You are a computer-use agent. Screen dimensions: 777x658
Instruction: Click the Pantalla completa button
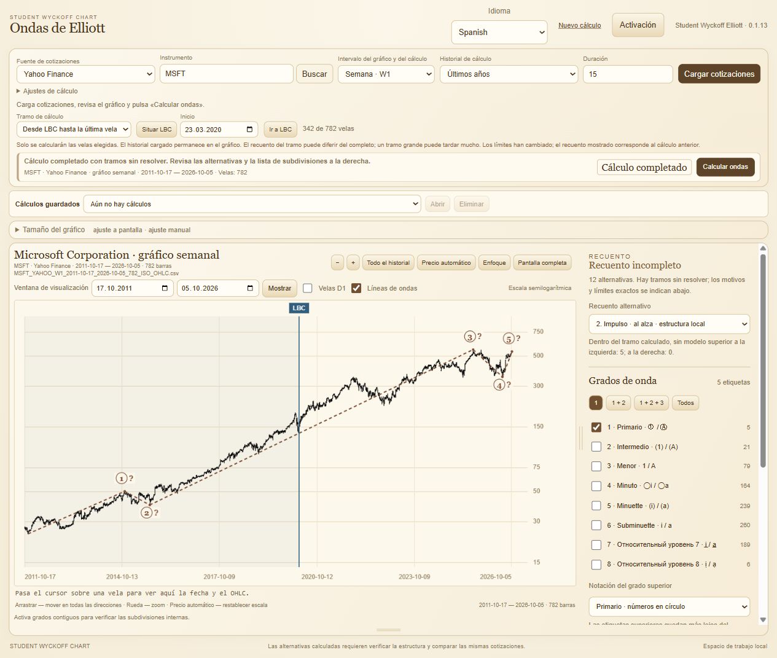coord(542,262)
